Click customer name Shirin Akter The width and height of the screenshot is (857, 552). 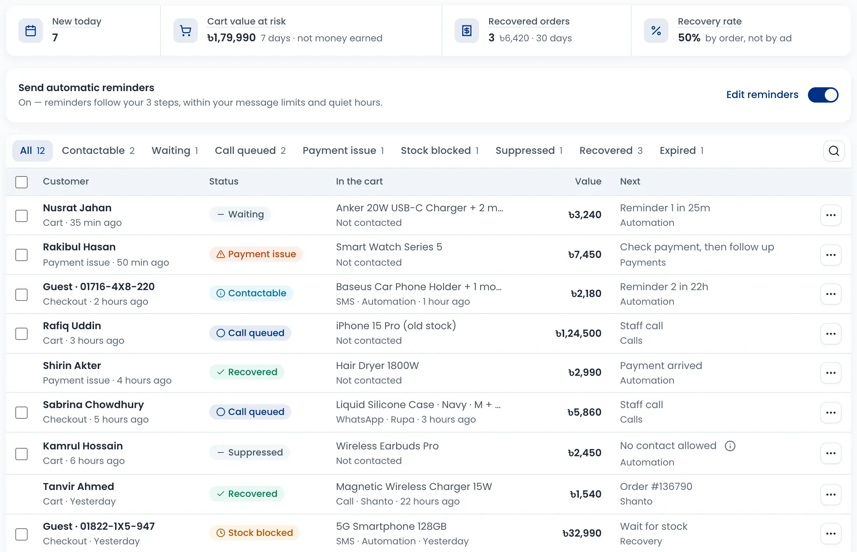(72, 366)
